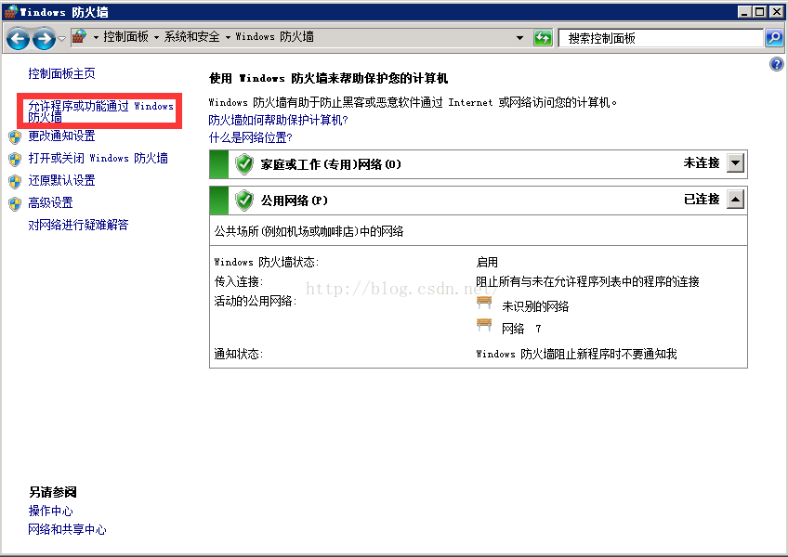
Task: Open 什么是网络位置? link
Action: [x=250, y=137]
